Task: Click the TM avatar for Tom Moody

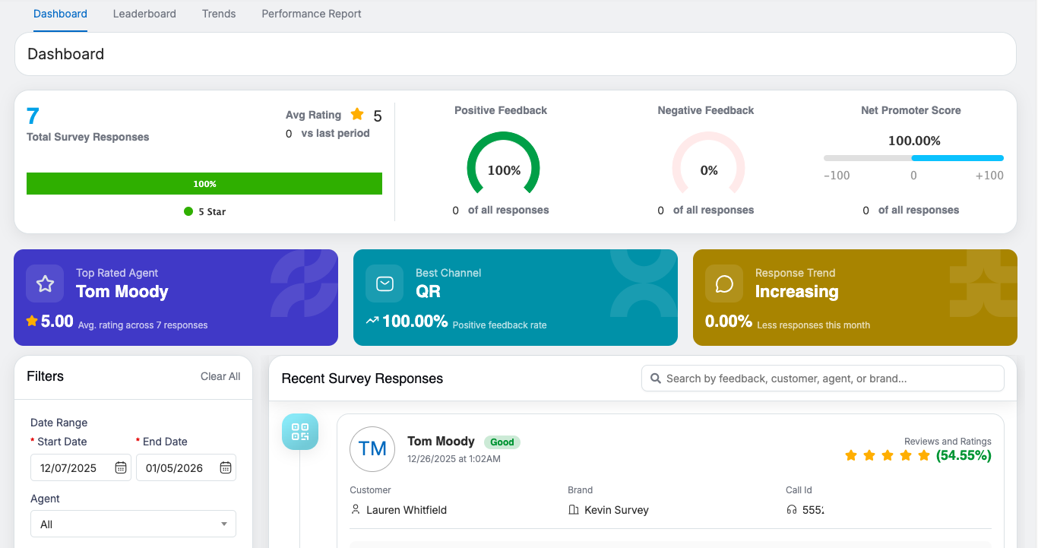Action: pyautogui.click(x=372, y=448)
